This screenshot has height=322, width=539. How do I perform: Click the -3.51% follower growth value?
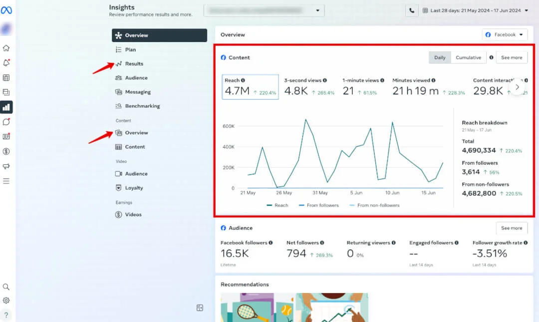(x=490, y=254)
